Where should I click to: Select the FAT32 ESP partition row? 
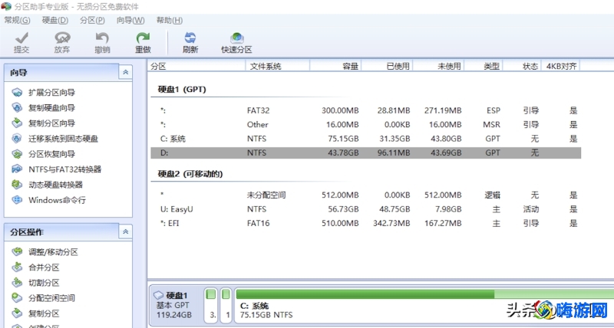tap(366, 110)
